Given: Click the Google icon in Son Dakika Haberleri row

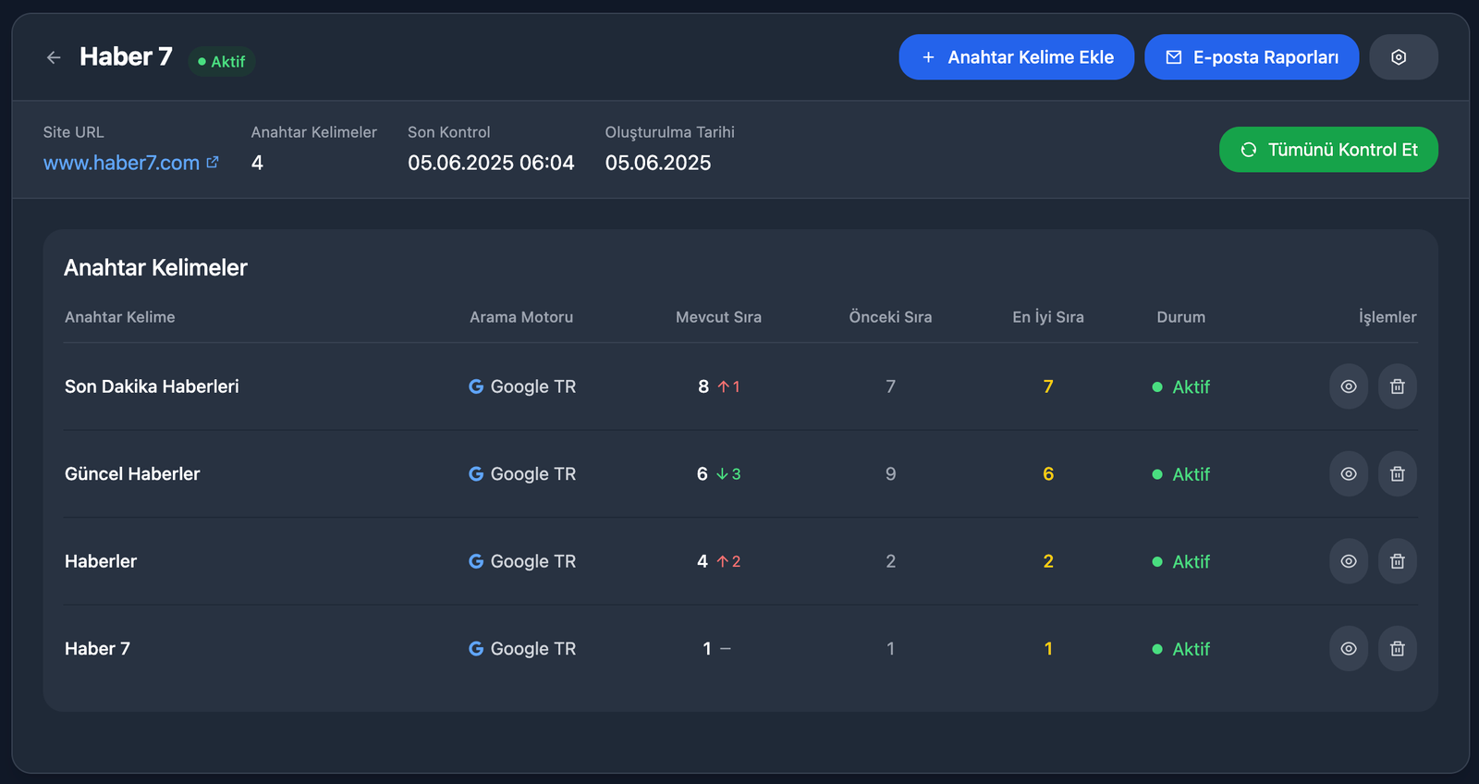Looking at the screenshot, I should tap(476, 386).
